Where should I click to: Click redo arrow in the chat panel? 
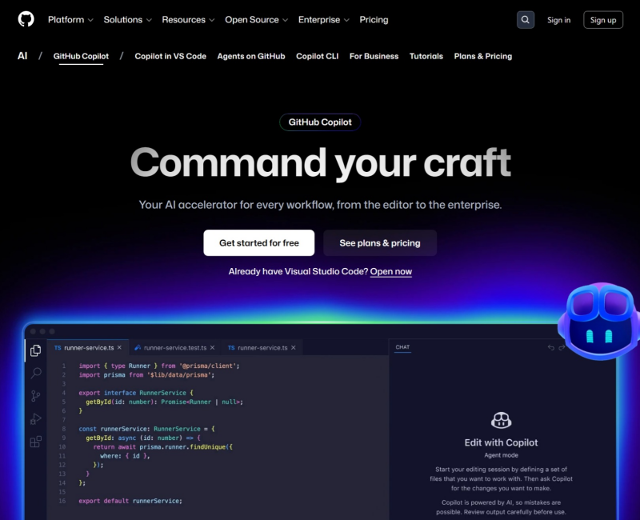pos(562,347)
